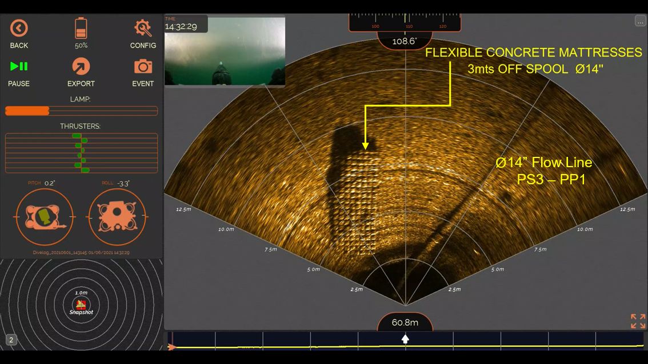Expand sonar view with fullscreen arrows icon
This screenshot has height=364, width=648.
pos(638,321)
